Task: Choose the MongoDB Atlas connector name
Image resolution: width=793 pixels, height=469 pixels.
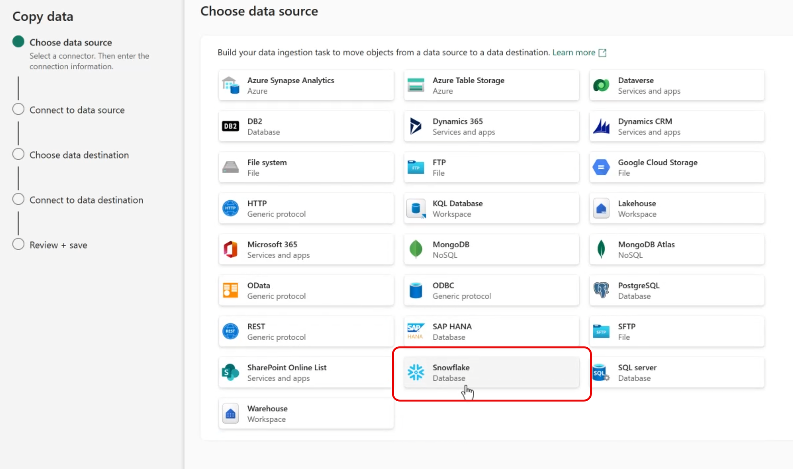Action: click(646, 245)
